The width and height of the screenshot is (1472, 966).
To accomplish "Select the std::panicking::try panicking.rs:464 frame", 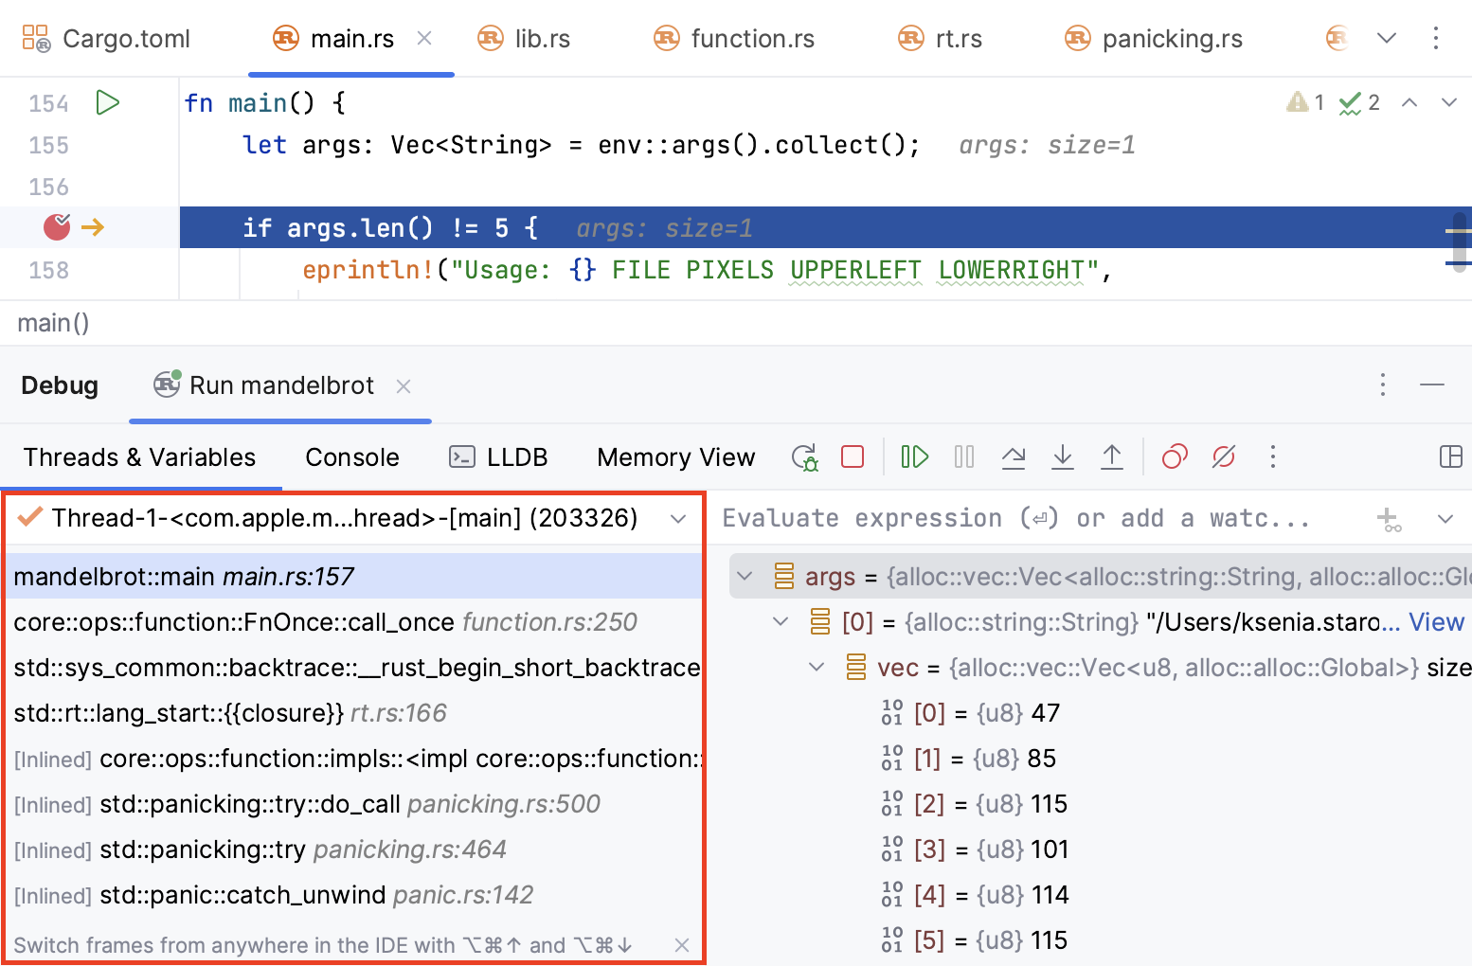I will tap(353, 850).
